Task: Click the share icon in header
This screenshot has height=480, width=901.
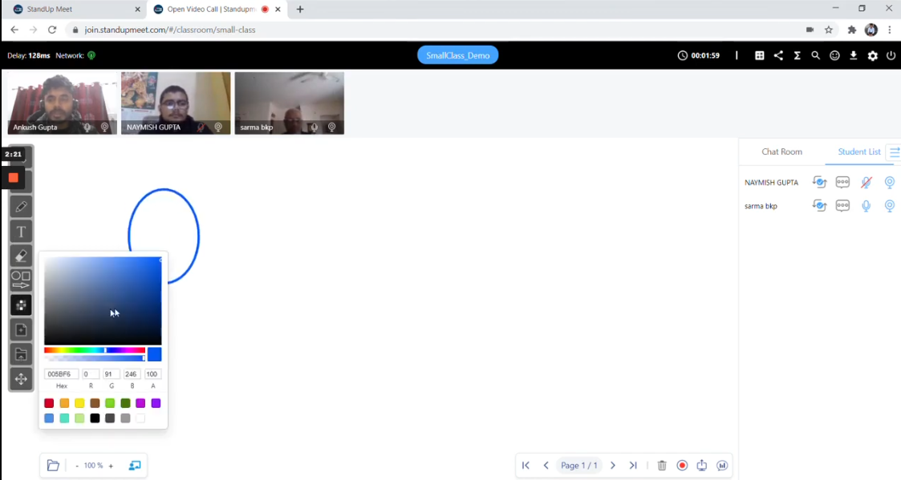Action: click(x=778, y=56)
